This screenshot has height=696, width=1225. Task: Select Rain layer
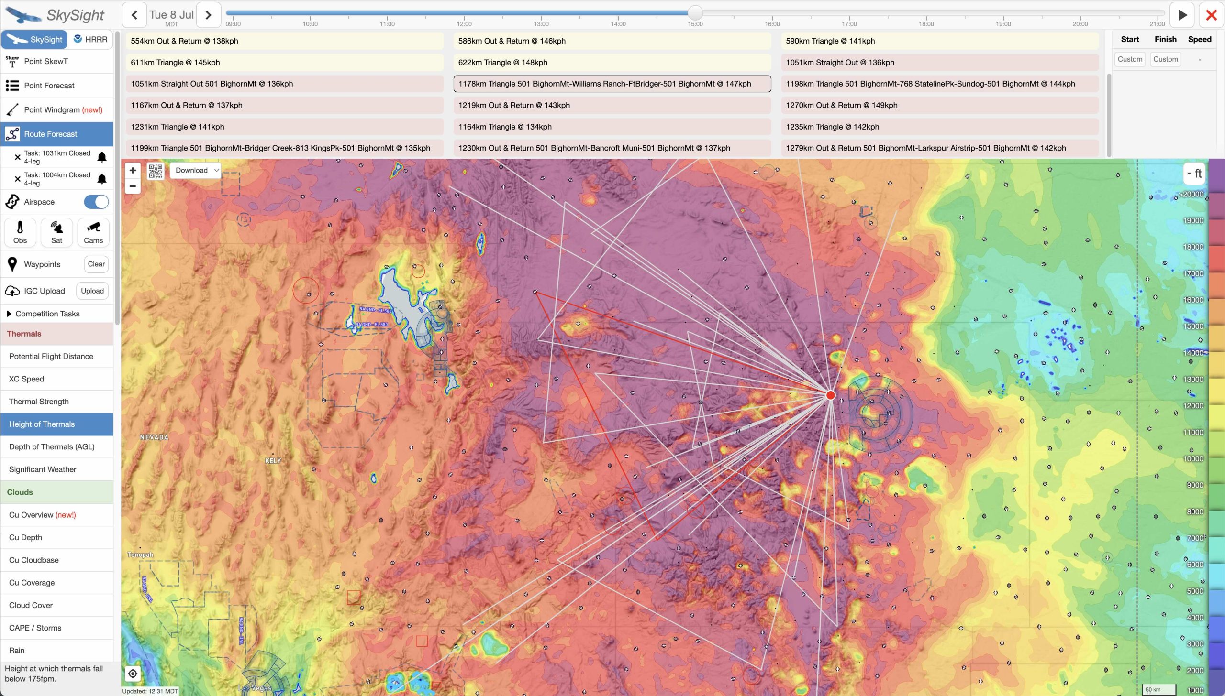[57, 651]
